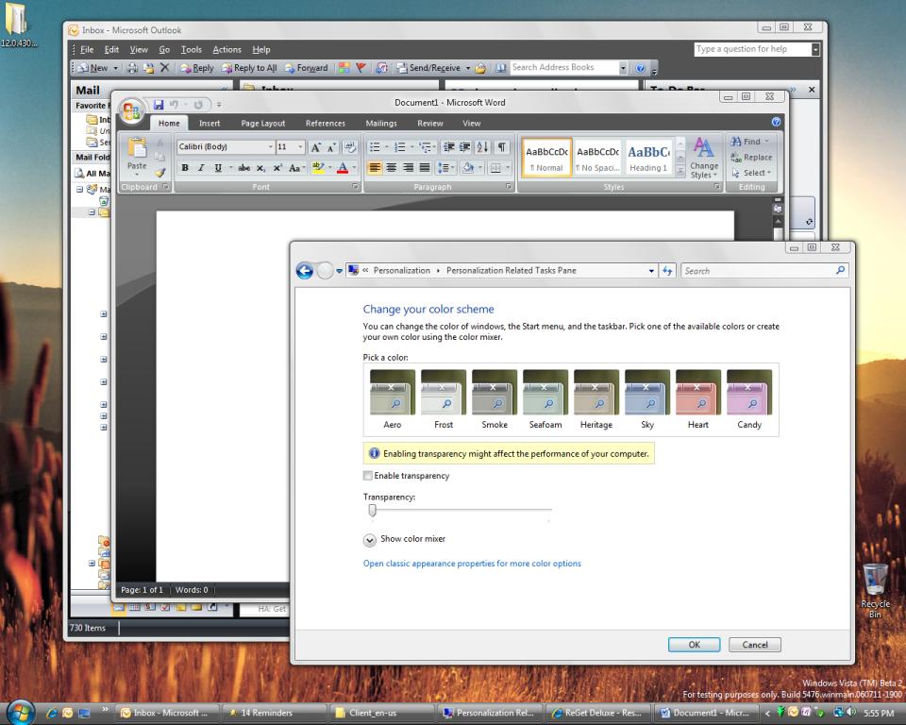
Task: Open the Insert tab in Word
Action: tap(210, 123)
